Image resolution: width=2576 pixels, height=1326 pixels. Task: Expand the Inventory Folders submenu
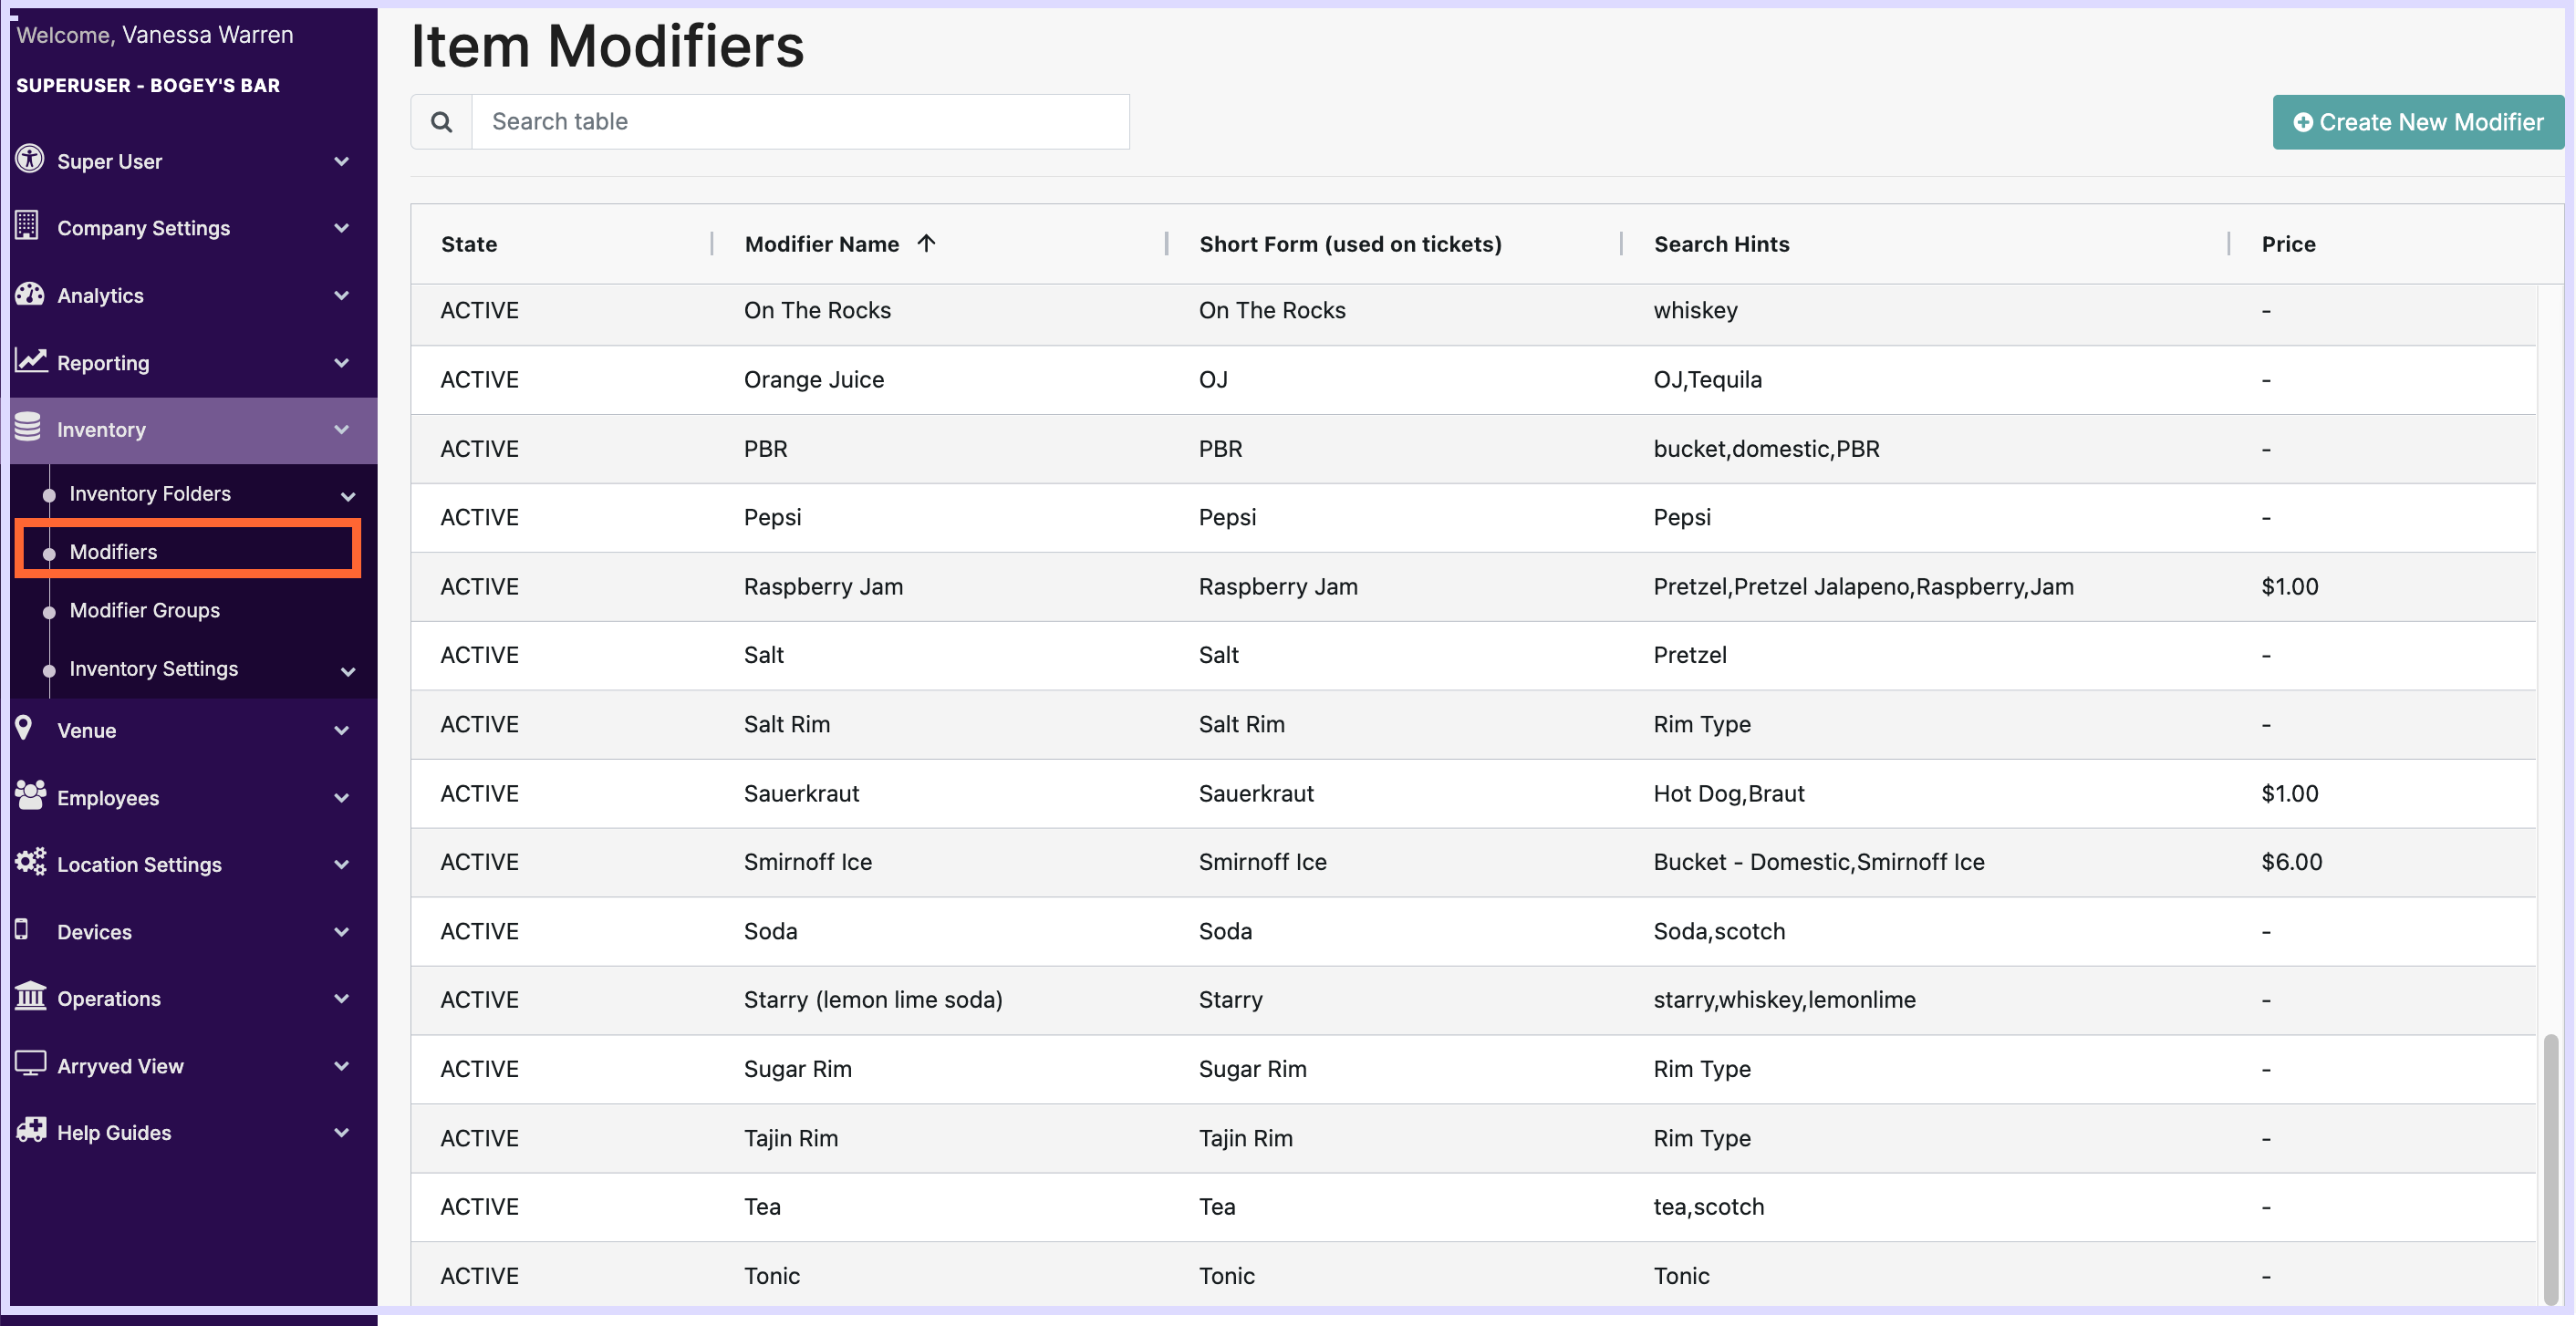pos(348,496)
